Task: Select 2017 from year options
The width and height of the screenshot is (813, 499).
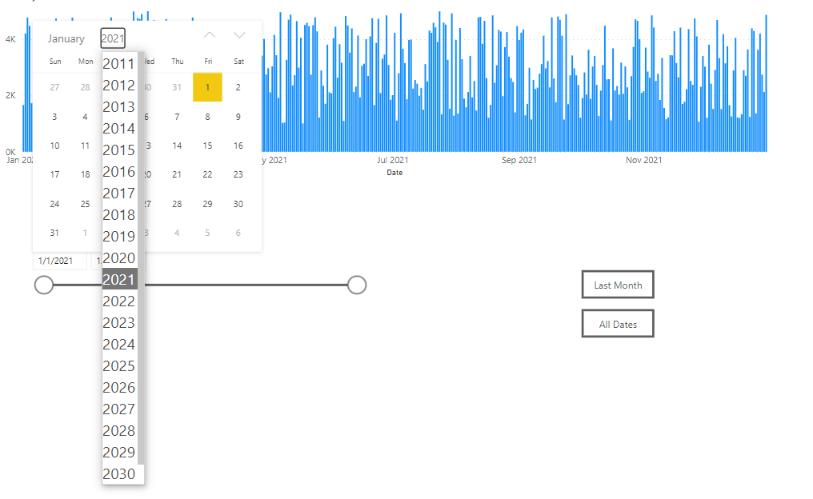Action: [119, 194]
